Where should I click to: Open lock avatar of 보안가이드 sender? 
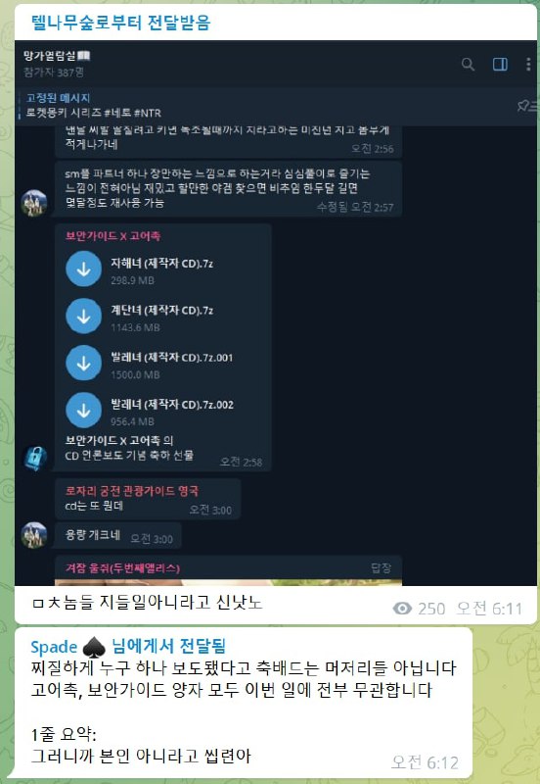[x=34, y=458]
